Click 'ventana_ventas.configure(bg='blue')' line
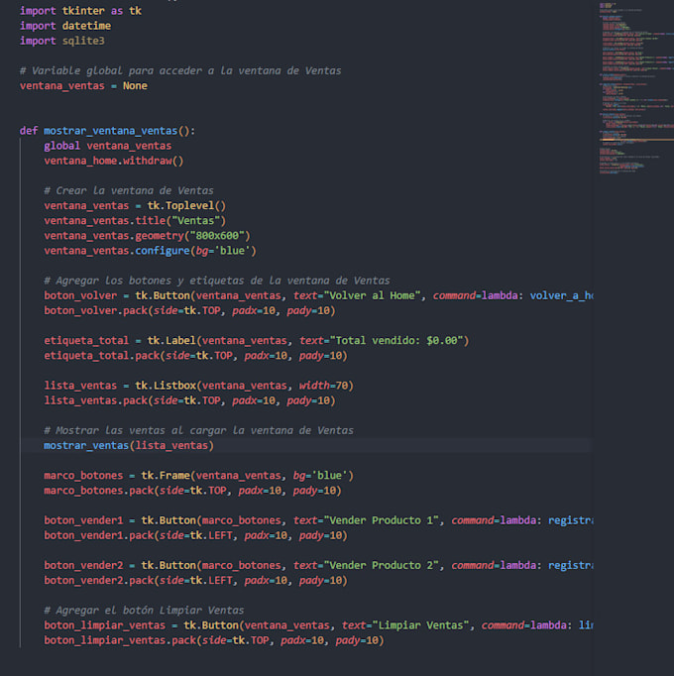The height and width of the screenshot is (676, 674). pos(150,251)
